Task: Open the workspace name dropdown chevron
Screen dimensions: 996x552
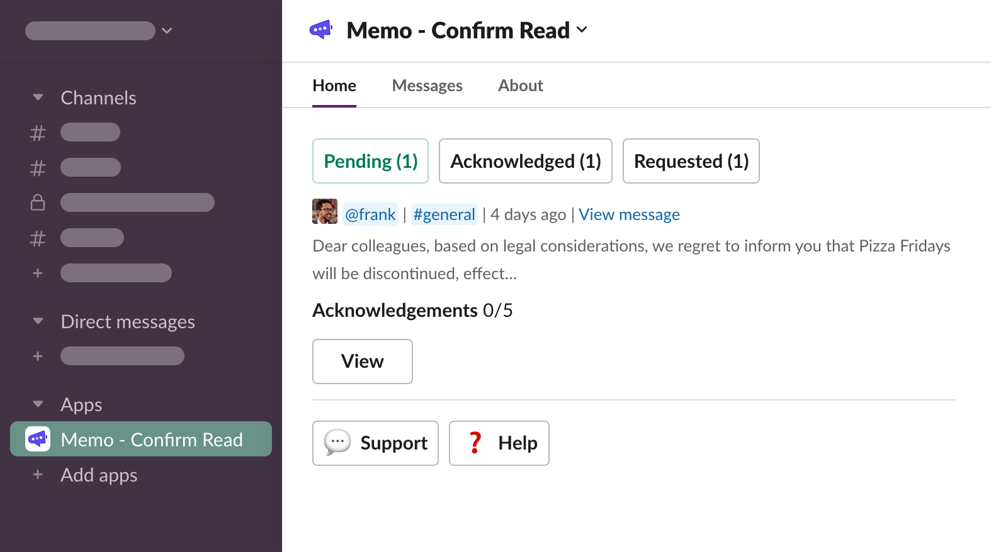Action: point(167,30)
